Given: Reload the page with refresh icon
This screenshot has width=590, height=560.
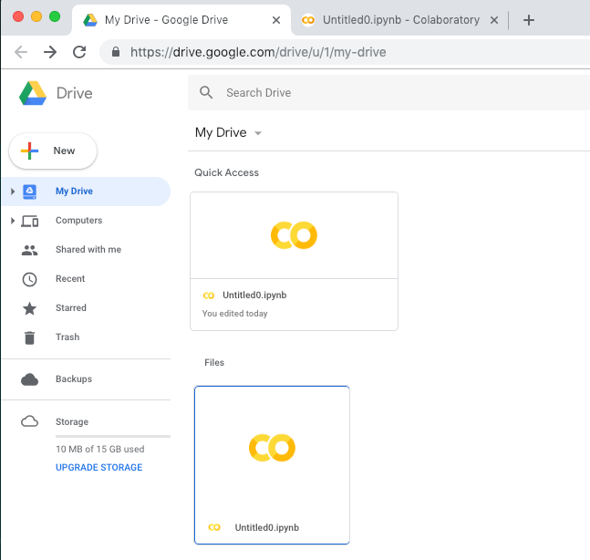Looking at the screenshot, I should pos(79,52).
